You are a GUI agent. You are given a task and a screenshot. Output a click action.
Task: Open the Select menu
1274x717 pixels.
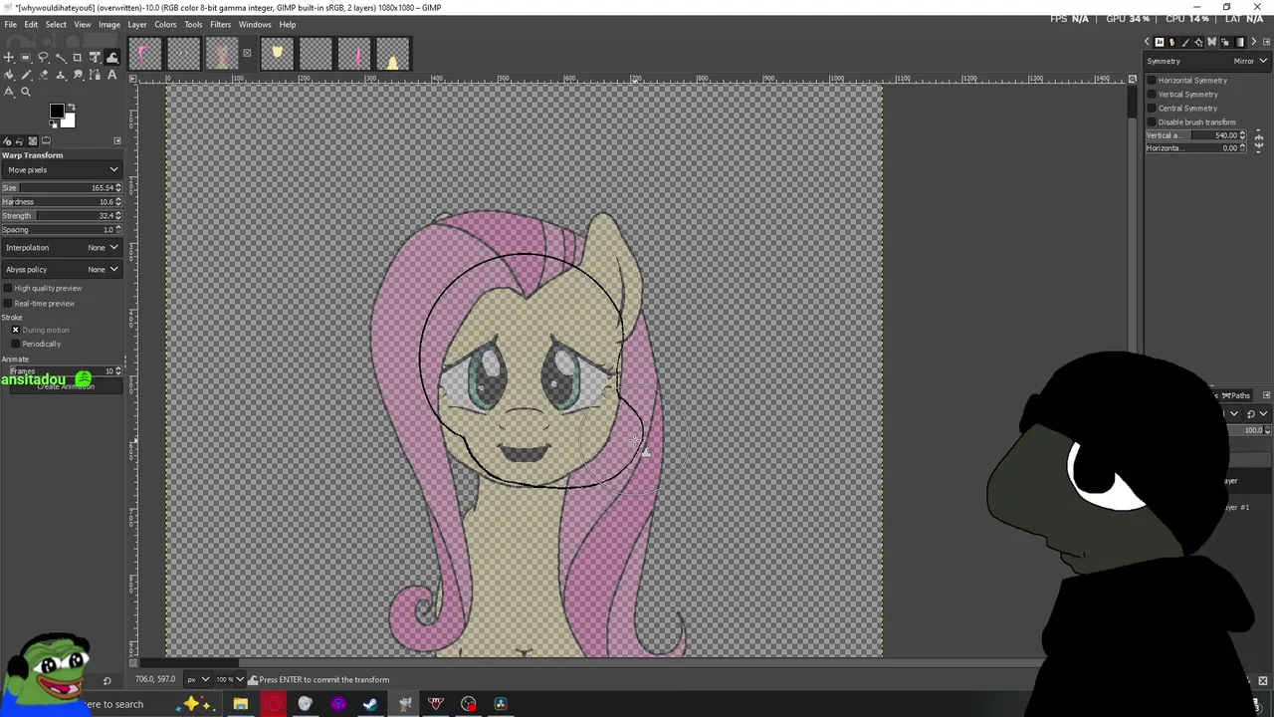[x=56, y=24]
